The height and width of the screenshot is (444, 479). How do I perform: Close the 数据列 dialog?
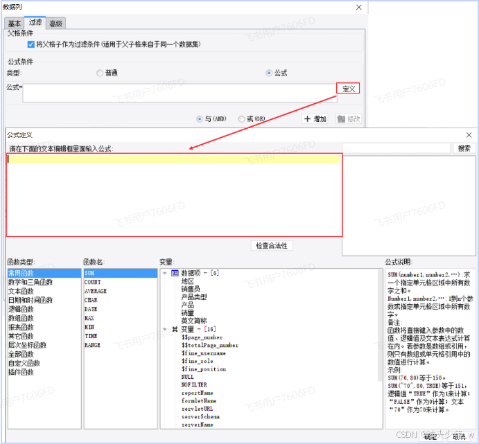click(x=359, y=8)
